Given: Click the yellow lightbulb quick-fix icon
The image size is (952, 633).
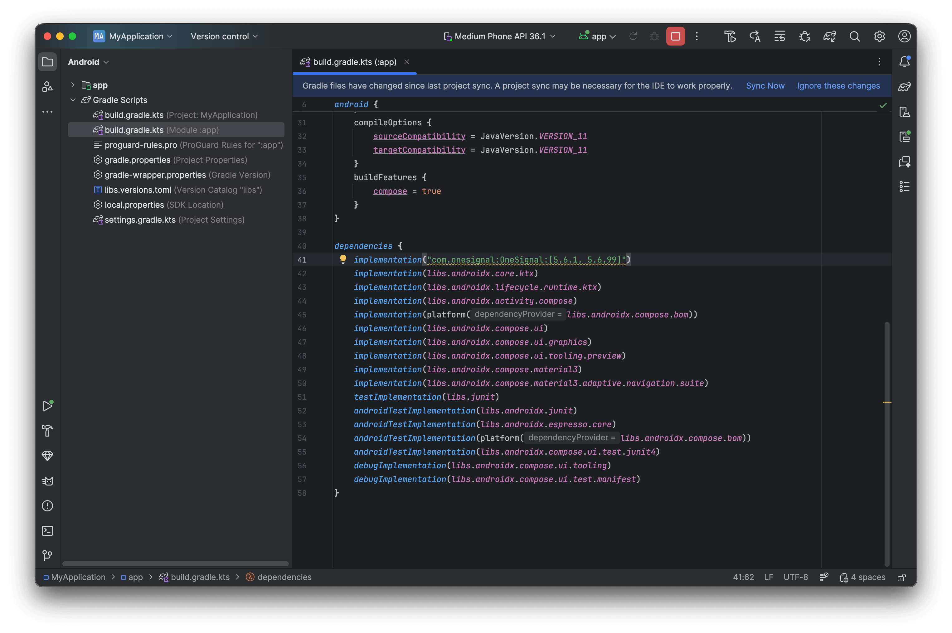Looking at the screenshot, I should tap(343, 259).
